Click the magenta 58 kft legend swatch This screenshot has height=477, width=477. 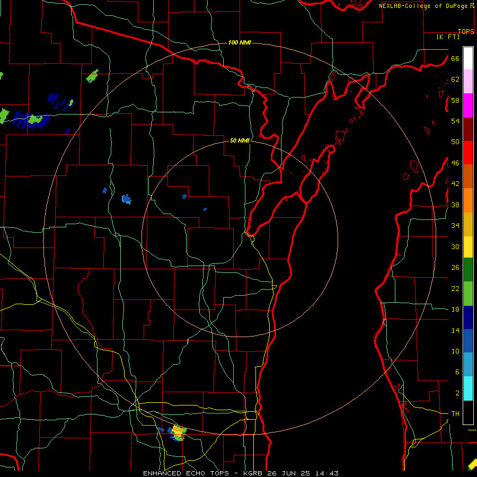(x=468, y=105)
